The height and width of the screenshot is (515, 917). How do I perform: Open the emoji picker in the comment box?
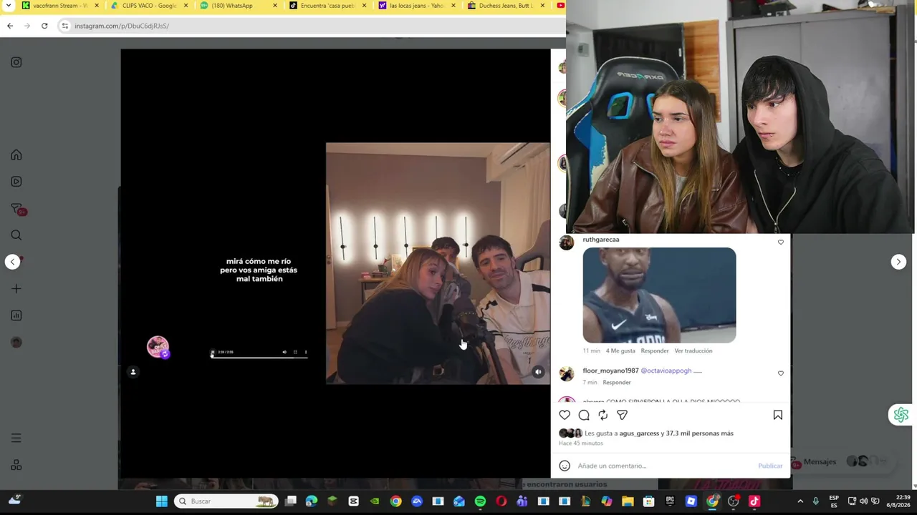click(x=565, y=466)
